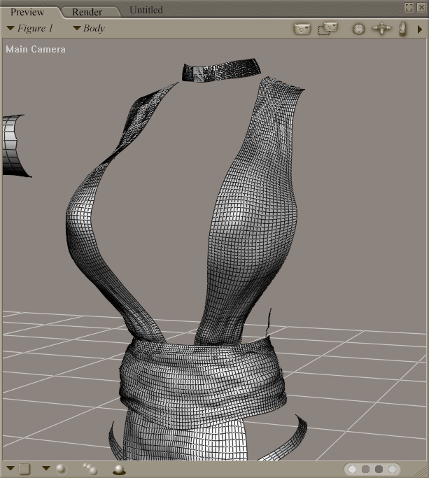Click the third darkest color dot
Image resolution: width=429 pixels, height=478 pixels.
tap(379, 469)
